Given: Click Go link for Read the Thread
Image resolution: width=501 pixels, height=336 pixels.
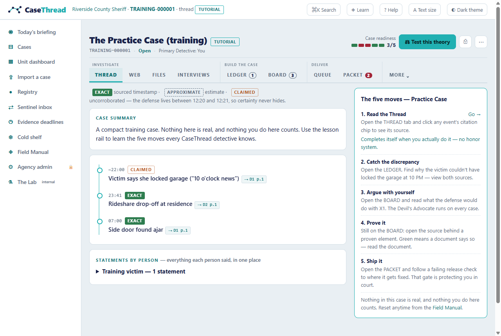Looking at the screenshot, I should pyautogui.click(x=474, y=114).
